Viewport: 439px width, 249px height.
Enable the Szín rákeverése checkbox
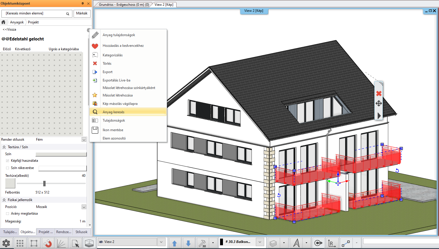click(x=7, y=168)
